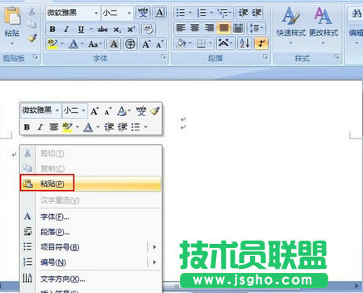Open the Change Case Aa button
Screen dimensions: 363x293
coord(95,44)
